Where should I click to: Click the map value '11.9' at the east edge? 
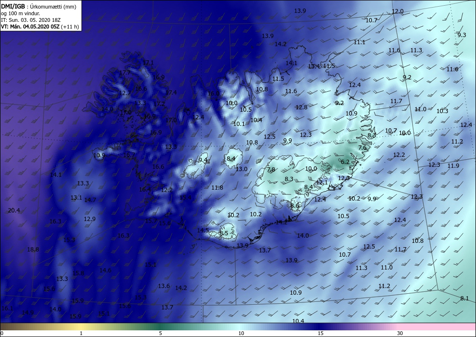(453, 165)
